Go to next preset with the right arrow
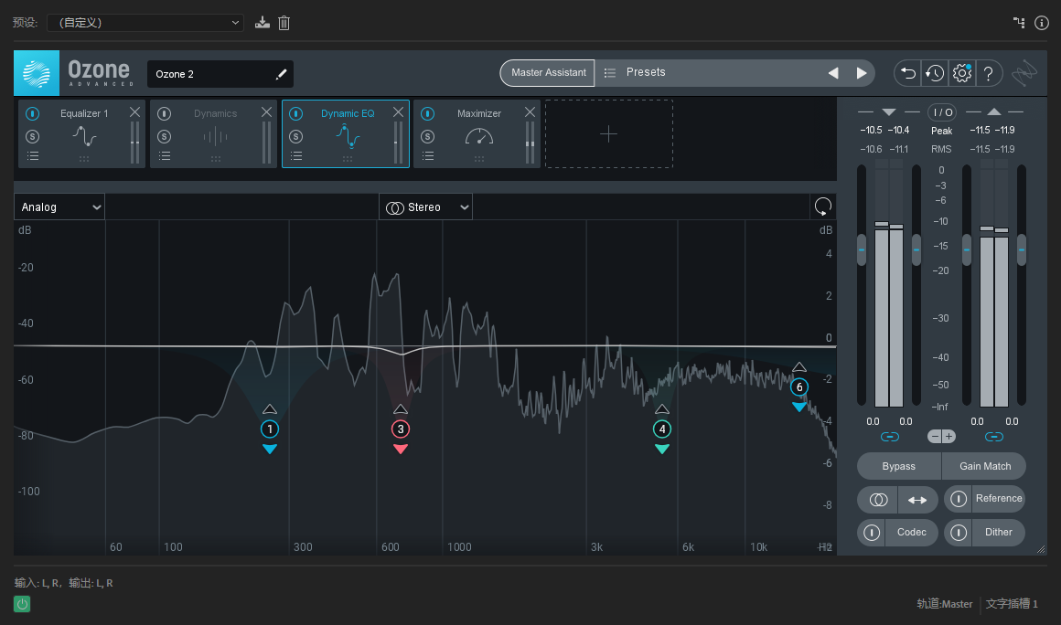 862,73
